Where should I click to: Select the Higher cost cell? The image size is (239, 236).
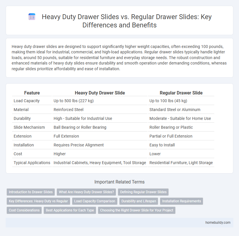click(x=100, y=154)
